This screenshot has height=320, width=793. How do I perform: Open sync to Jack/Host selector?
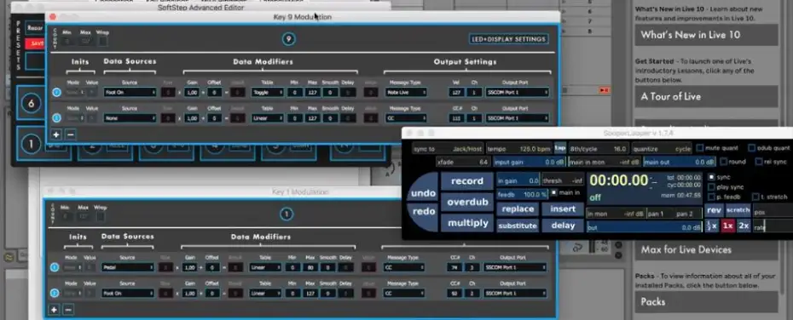pyautogui.click(x=448, y=148)
